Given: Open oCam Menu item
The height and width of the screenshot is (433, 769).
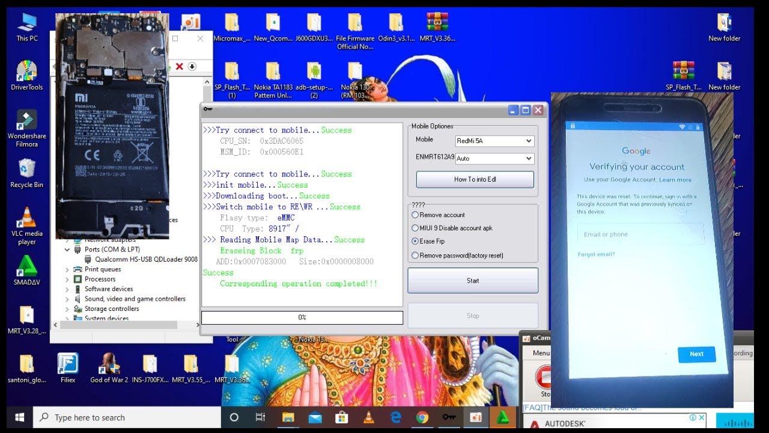Looking at the screenshot, I should coord(541,353).
